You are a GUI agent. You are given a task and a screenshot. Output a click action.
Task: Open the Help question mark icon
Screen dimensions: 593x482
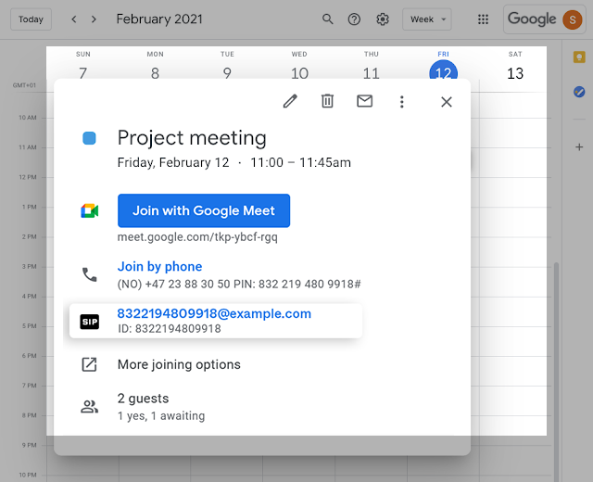click(x=354, y=19)
